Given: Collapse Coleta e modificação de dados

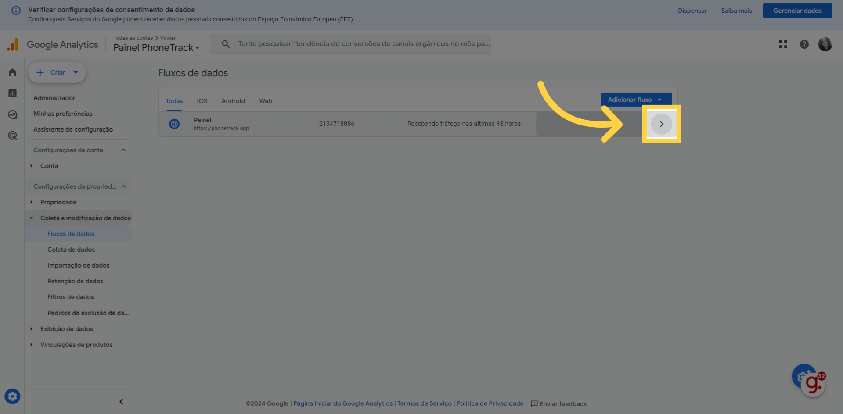Looking at the screenshot, I should click(x=31, y=218).
